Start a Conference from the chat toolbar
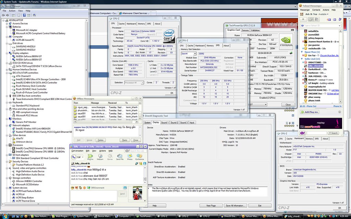Screen dimensions: 351x219 coord(140,157)
